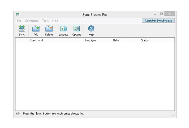
Task: Open the Help menu in menu bar
Action: (55, 21)
